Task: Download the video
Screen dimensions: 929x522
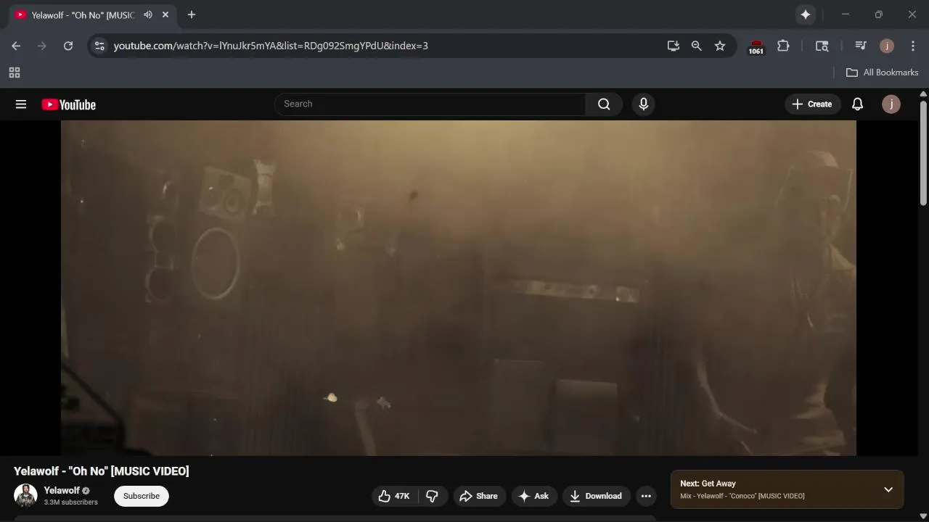Action: (x=595, y=496)
